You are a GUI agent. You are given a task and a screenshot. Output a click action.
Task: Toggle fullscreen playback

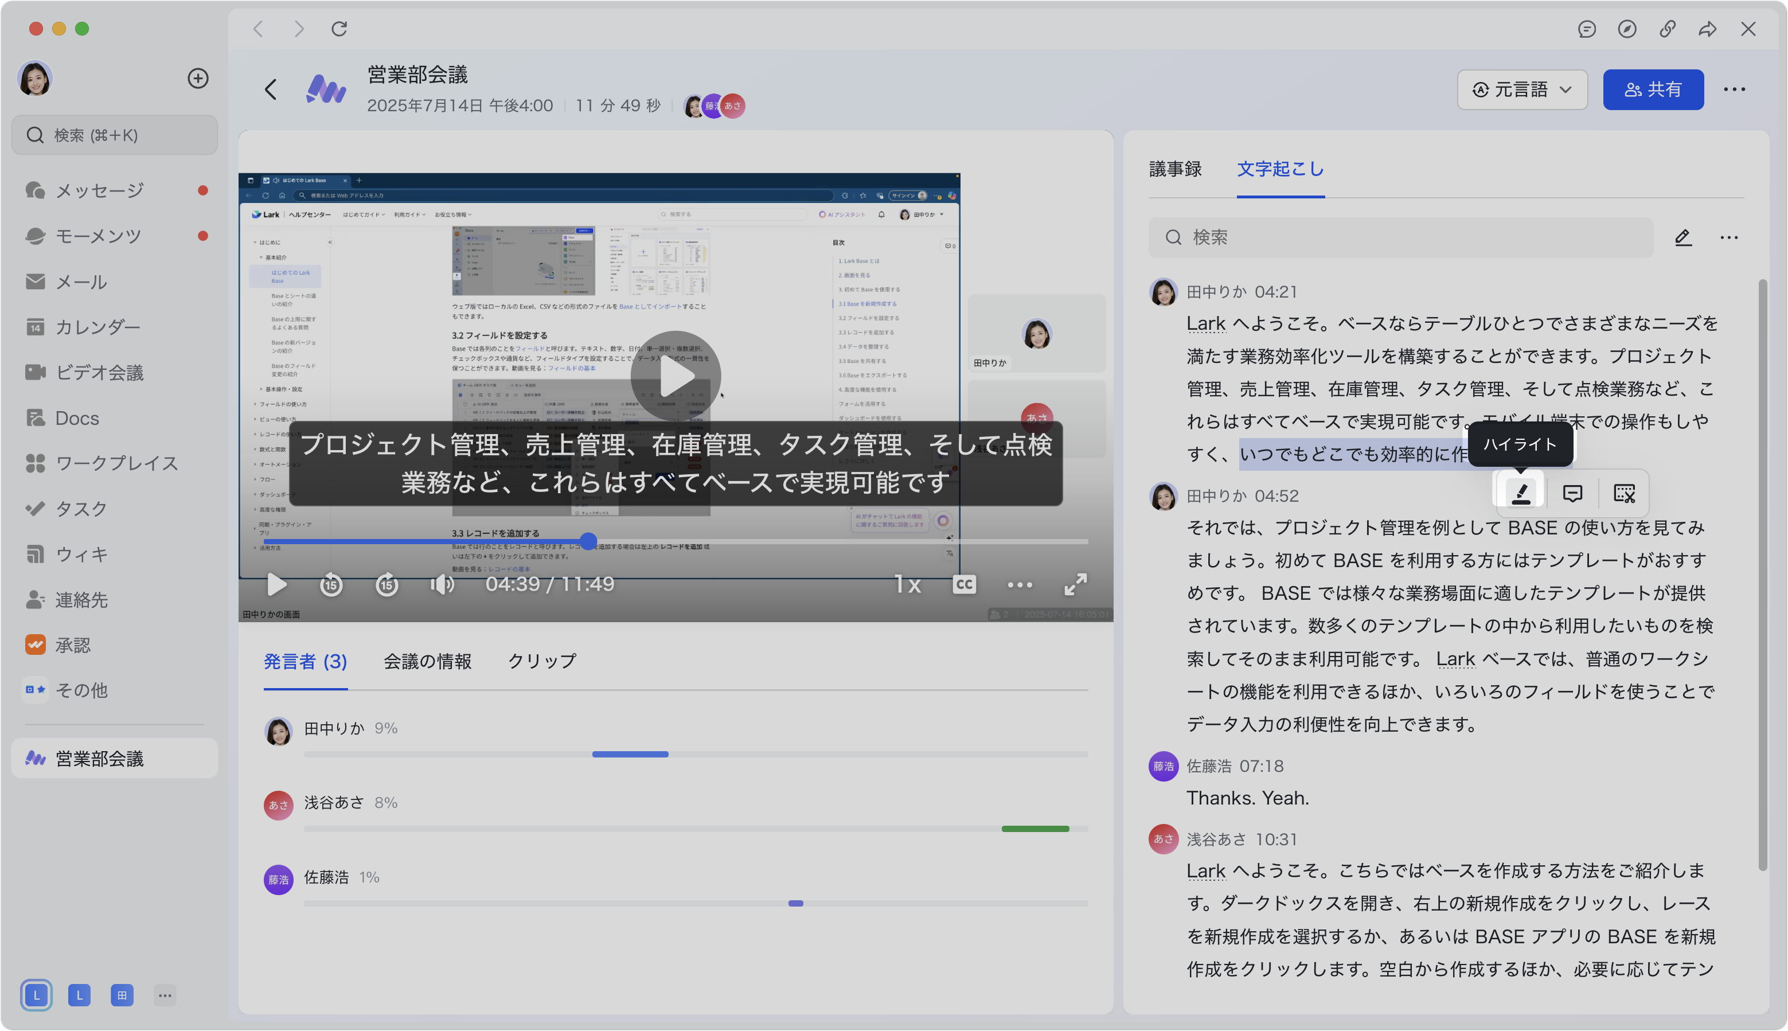pos(1076,584)
